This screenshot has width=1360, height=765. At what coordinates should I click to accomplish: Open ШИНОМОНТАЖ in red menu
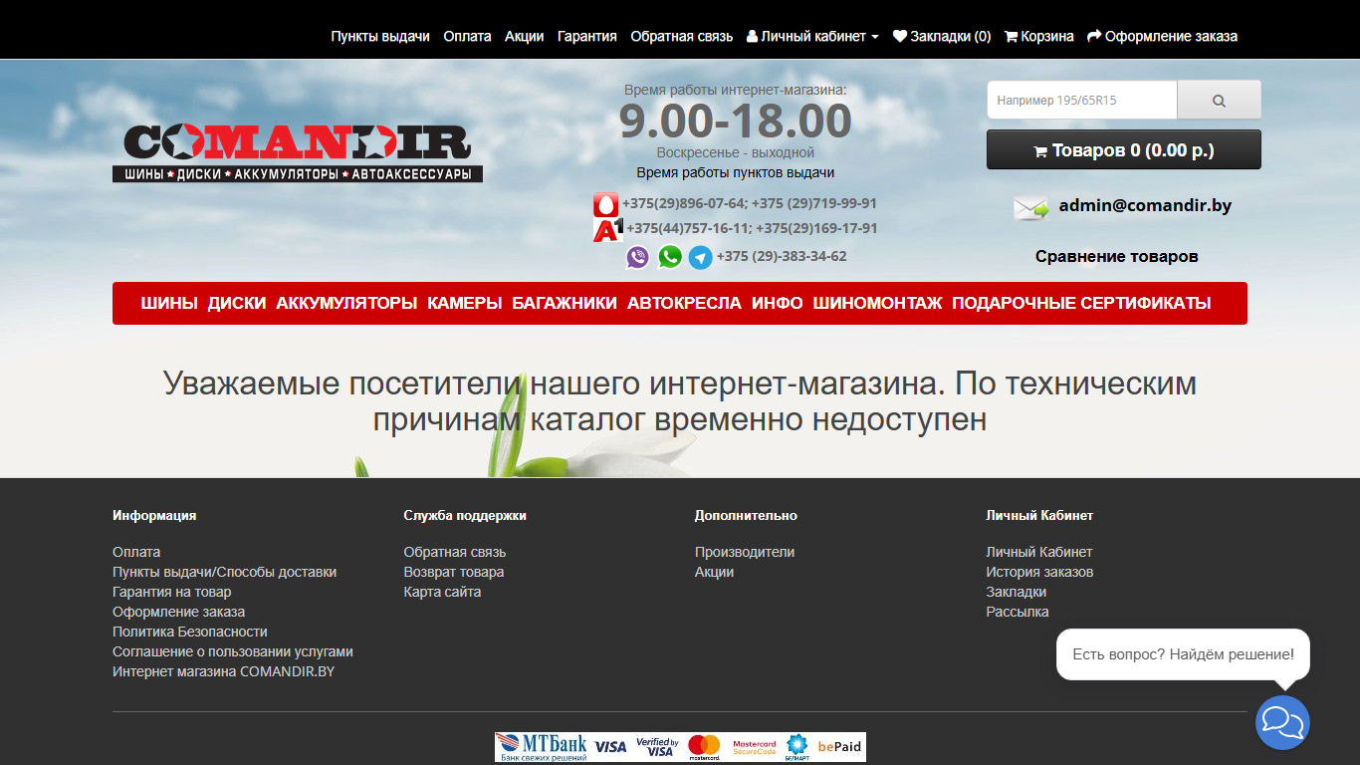[877, 303]
